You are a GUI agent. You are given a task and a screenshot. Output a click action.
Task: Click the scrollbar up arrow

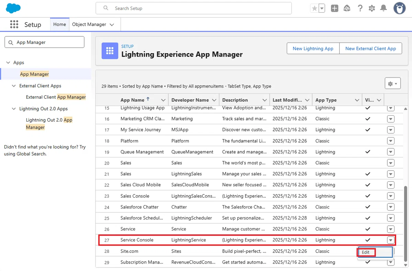tap(405, 109)
